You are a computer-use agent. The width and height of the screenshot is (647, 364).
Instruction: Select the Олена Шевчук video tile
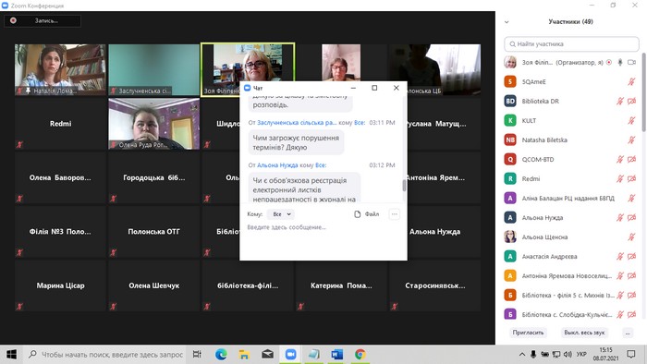154,285
